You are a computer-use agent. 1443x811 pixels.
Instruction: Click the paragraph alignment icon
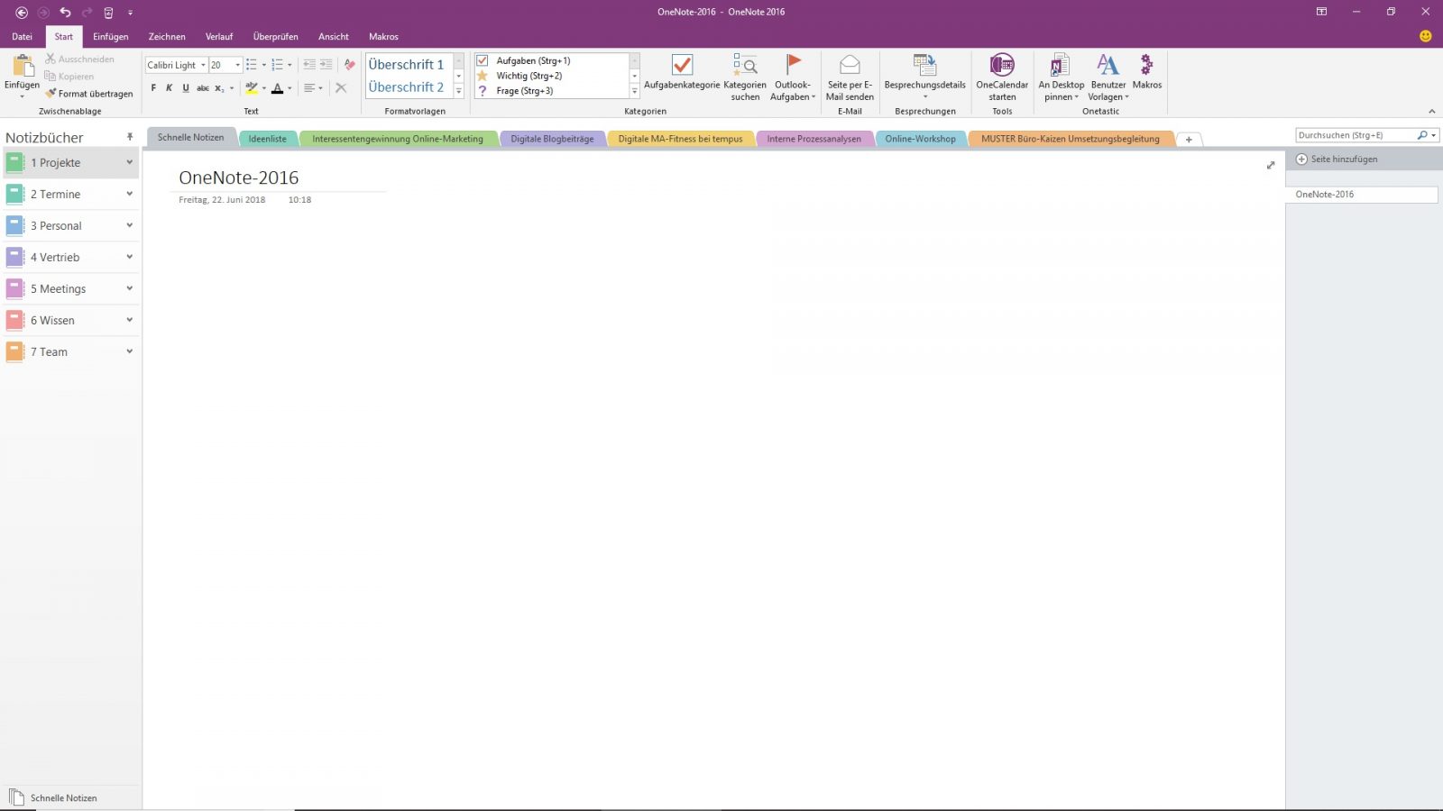pyautogui.click(x=309, y=88)
